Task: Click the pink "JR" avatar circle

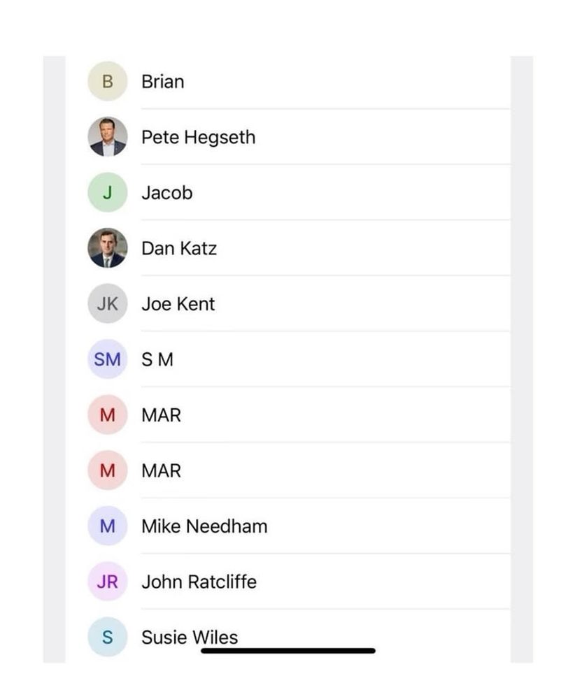Action: click(107, 582)
